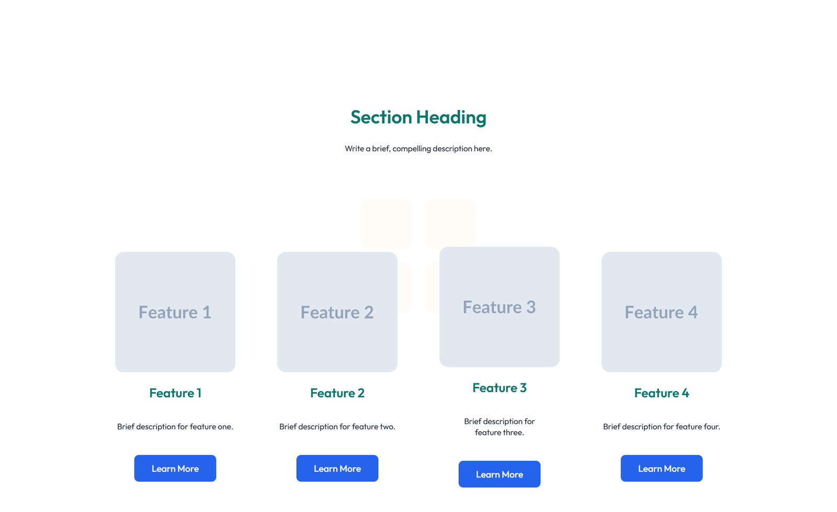Click the description for feature four

click(661, 426)
